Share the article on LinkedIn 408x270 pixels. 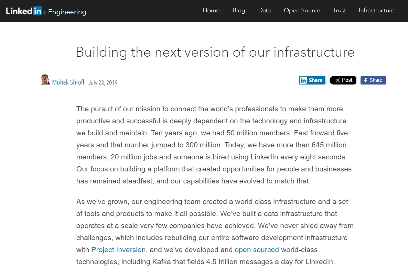[x=312, y=80]
